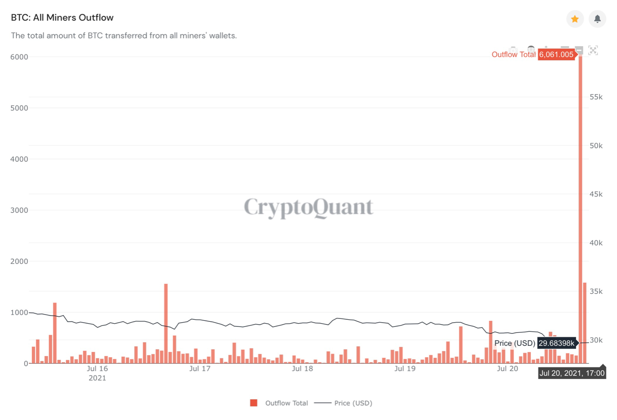Click the Jul 18 axis label
Screen dimensions: 617x420
pyautogui.click(x=303, y=368)
